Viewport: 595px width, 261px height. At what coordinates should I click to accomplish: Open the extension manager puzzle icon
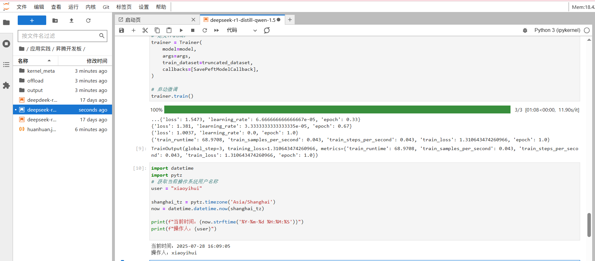tap(6, 85)
